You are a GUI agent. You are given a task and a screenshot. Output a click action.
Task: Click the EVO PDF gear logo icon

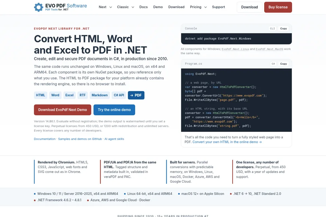tap(38, 7)
